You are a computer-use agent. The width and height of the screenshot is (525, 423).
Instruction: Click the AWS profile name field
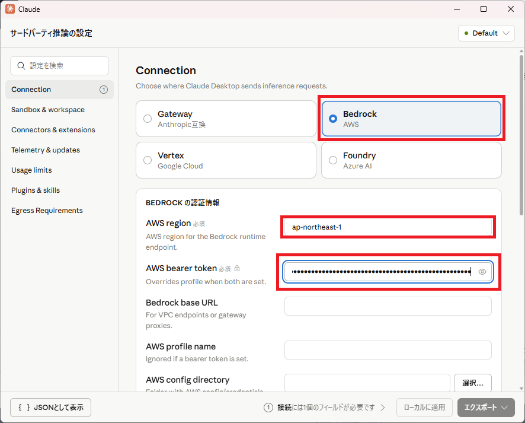pyautogui.click(x=388, y=350)
